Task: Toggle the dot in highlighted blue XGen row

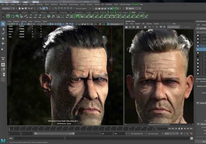Action: (198, 49)
